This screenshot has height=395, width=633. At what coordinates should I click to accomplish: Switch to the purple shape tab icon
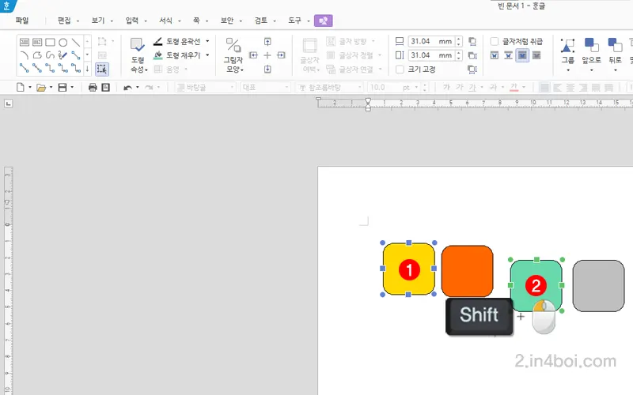324,21
